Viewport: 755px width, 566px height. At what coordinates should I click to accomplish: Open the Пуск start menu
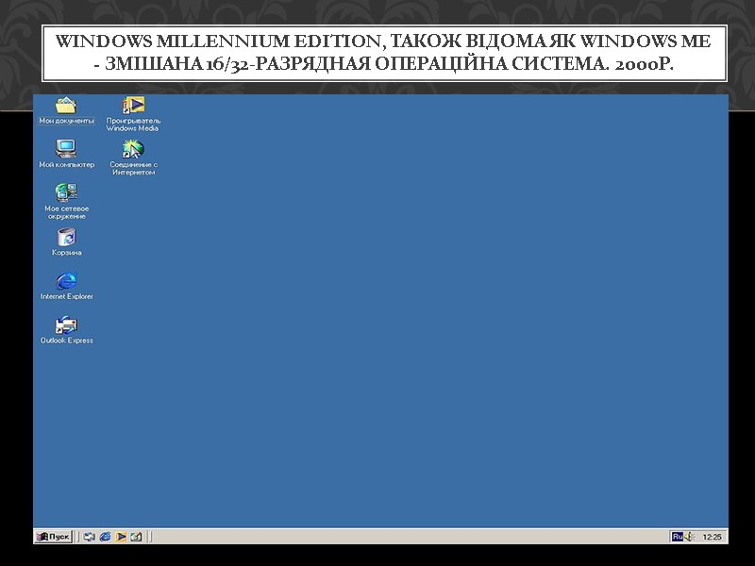52,535
